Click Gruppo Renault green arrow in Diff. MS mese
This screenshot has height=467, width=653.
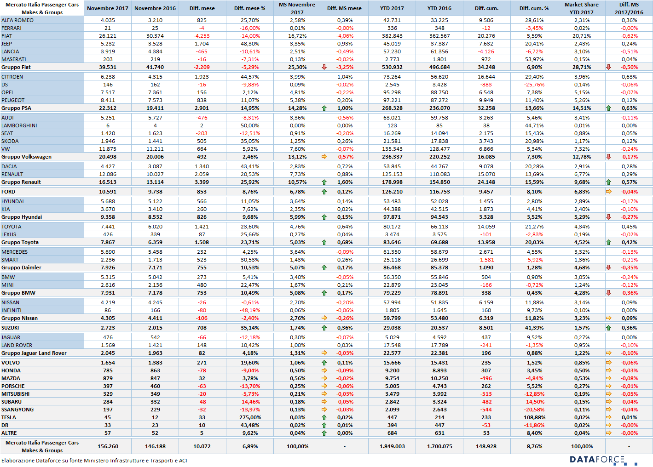pyautogui.click(x=324, y=182)
